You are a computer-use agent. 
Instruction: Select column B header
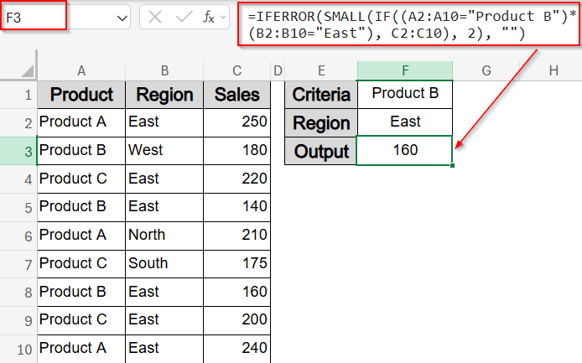pyautogui.click(x=164, y=70)
